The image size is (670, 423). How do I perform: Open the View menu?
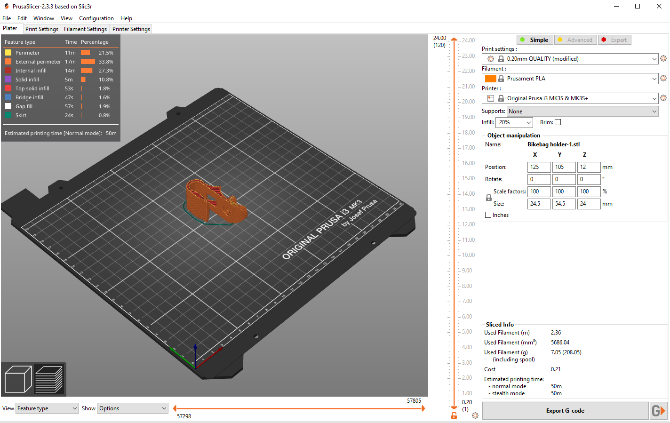[66, 18]
